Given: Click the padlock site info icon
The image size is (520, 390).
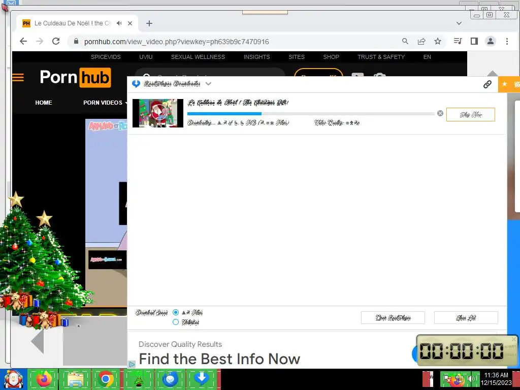Looking at the screenshot, I should [x=76, y=41].
